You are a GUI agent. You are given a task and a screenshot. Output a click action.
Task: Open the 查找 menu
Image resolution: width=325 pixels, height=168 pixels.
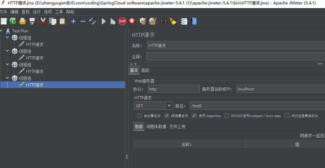click(25, 12)
